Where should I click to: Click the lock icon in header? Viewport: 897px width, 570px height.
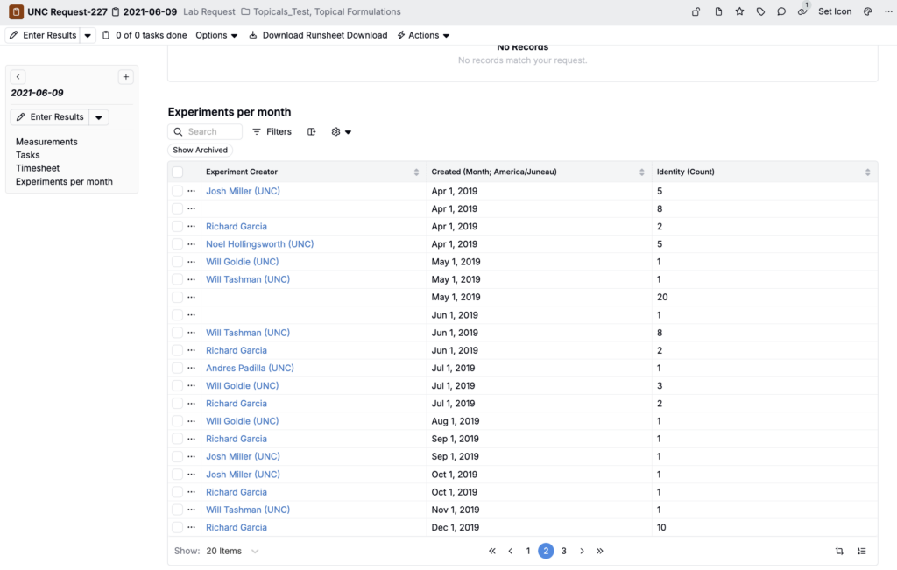696,11
